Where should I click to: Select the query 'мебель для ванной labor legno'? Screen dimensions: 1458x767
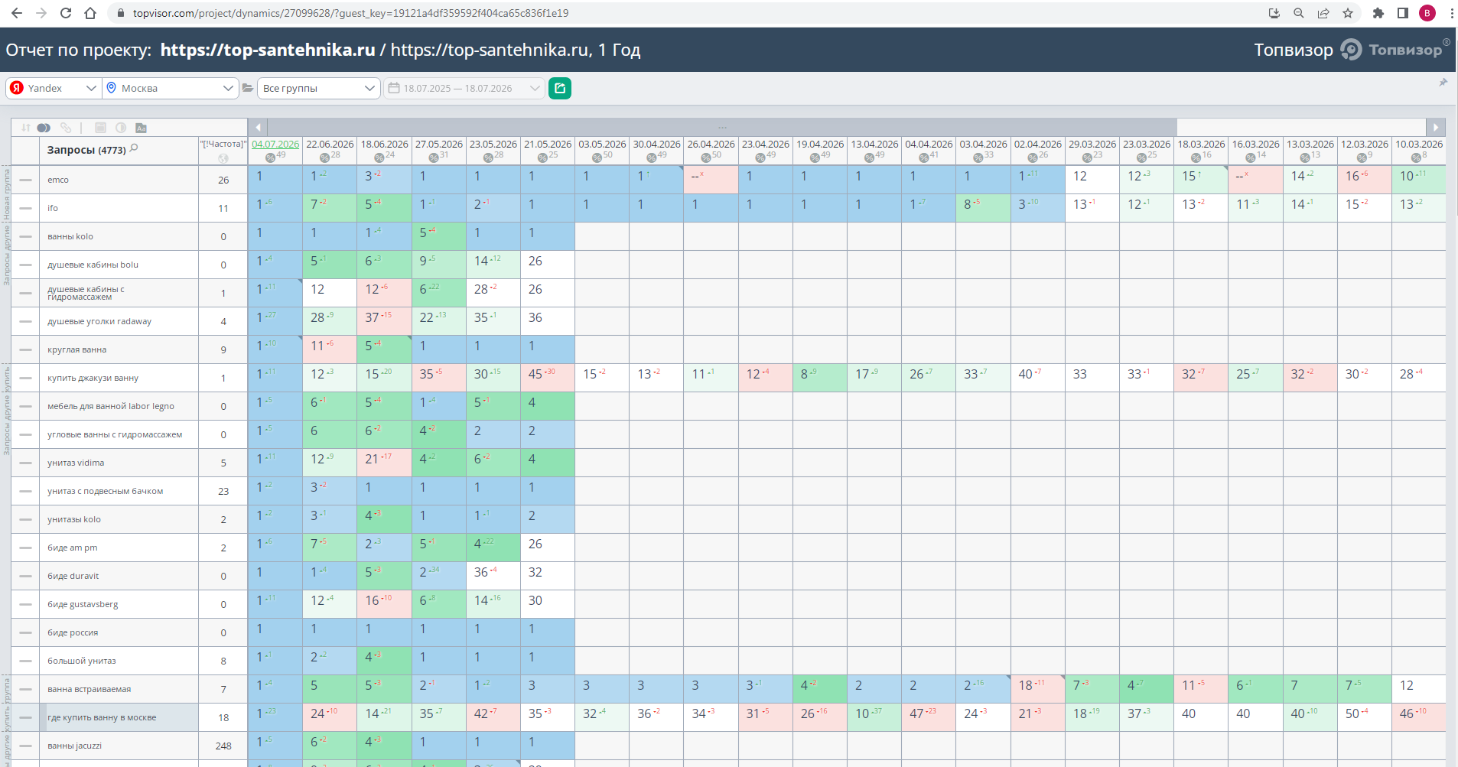pyautogui.click(x=111, y=406)
